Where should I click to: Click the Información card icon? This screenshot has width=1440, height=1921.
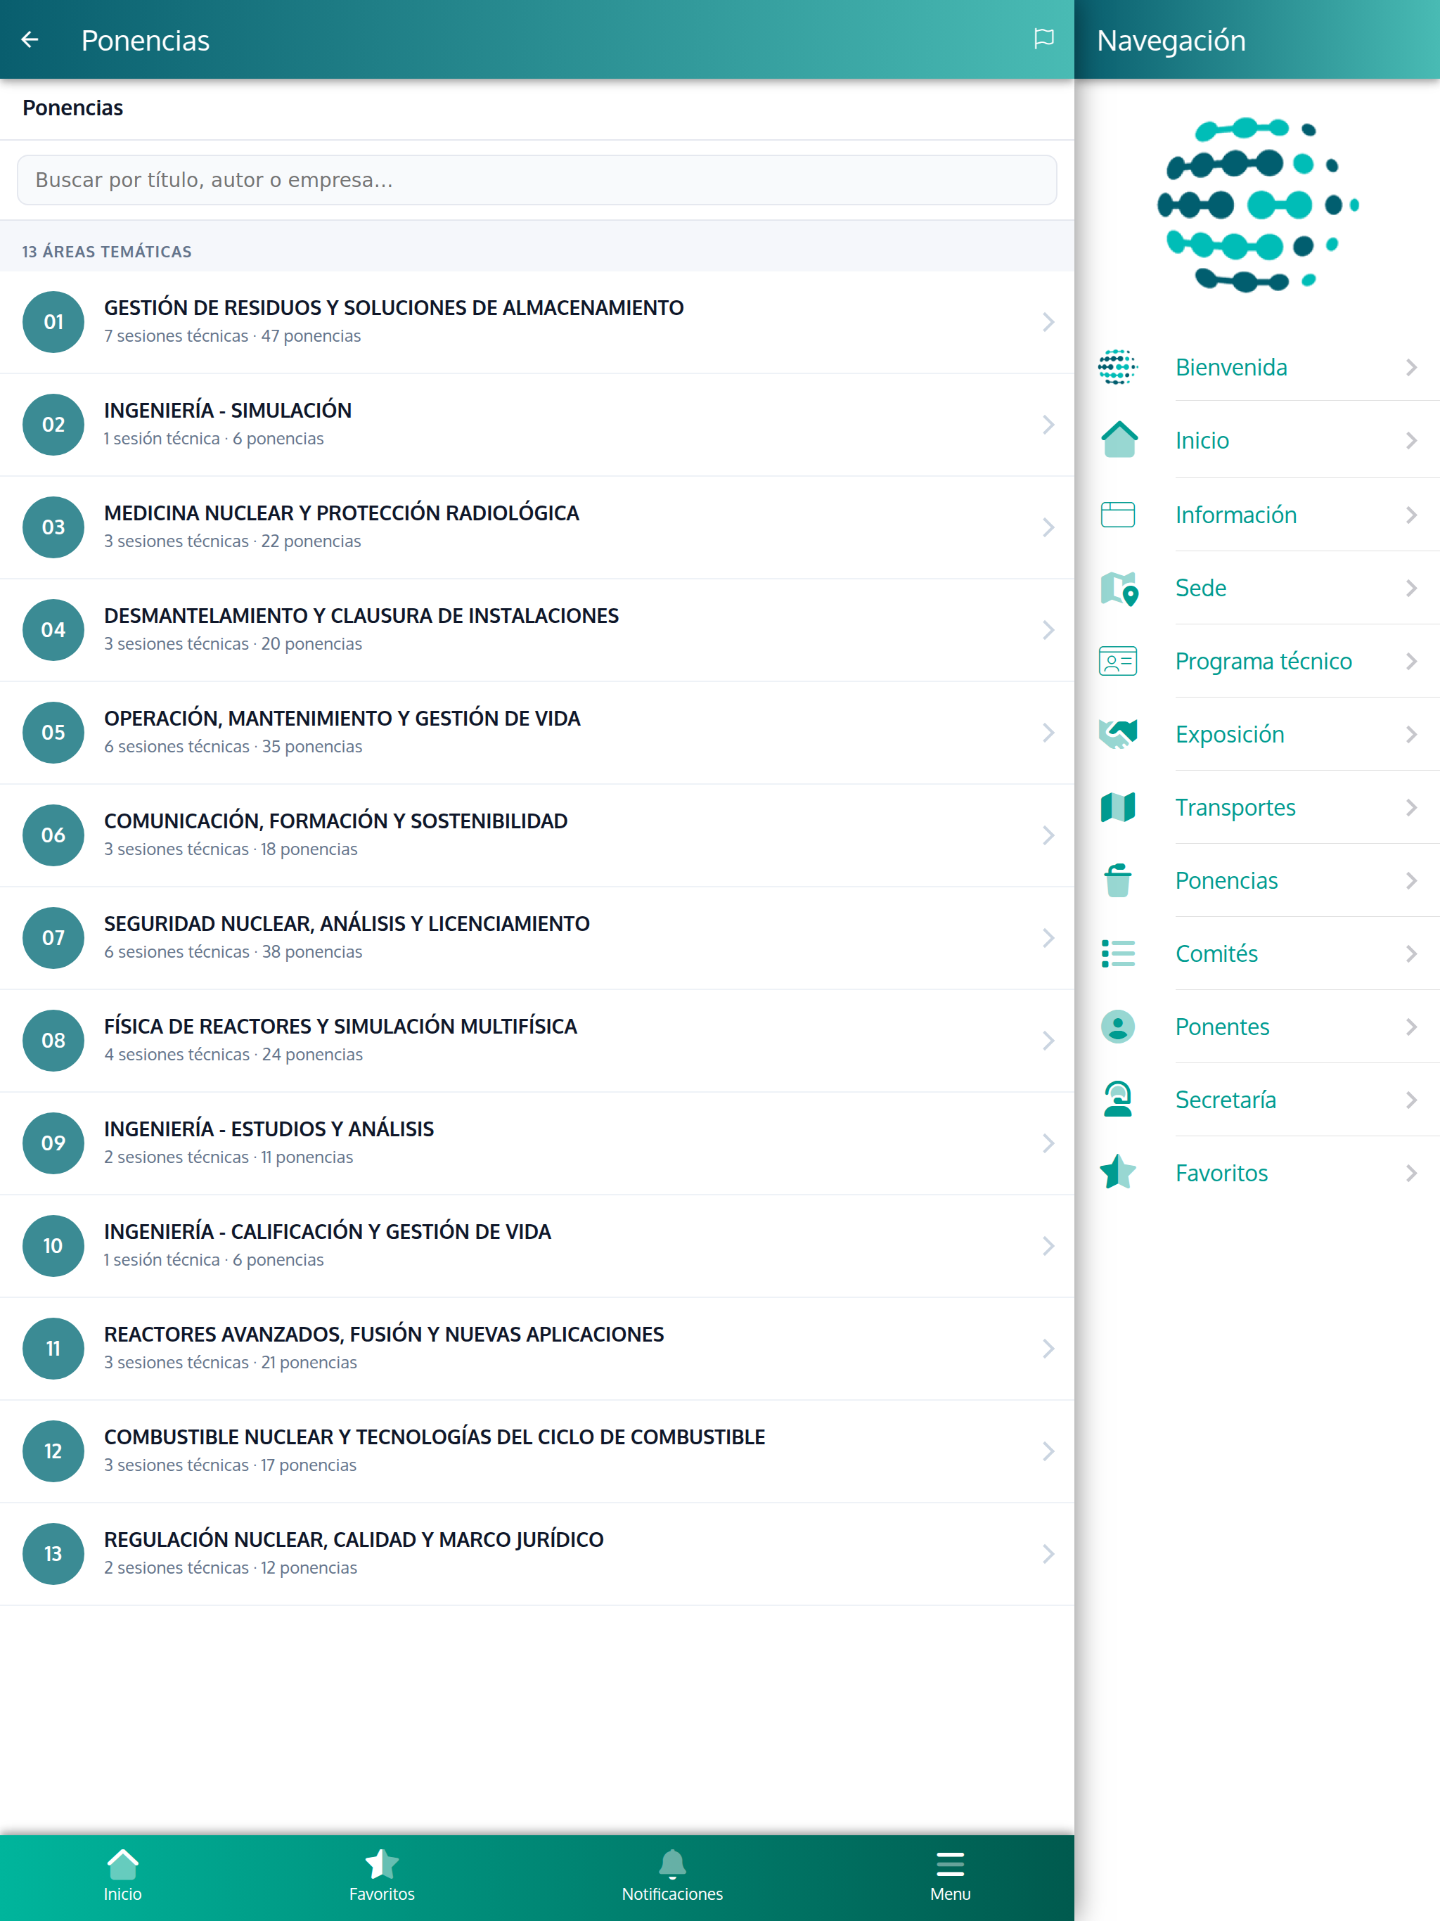click(1118, 514)
